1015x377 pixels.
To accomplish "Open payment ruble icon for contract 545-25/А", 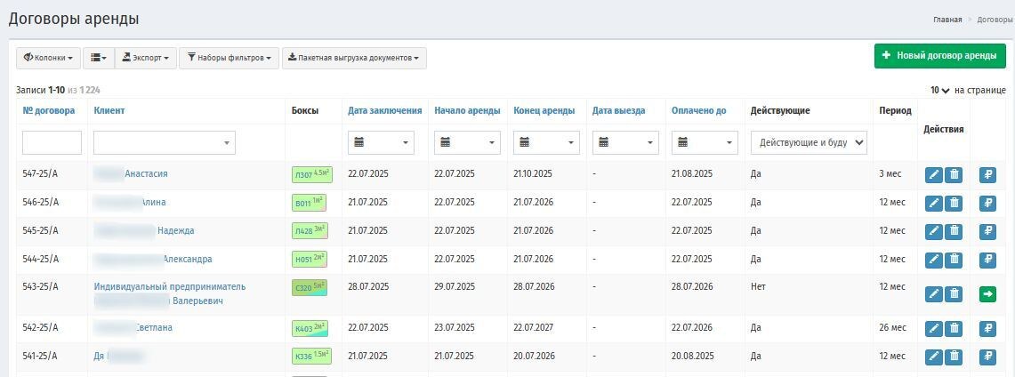I will (987, 231).
